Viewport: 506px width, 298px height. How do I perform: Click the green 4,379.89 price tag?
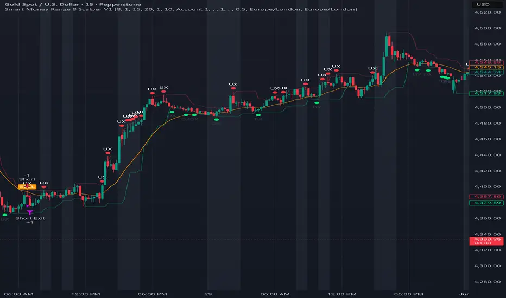(486, 203)
